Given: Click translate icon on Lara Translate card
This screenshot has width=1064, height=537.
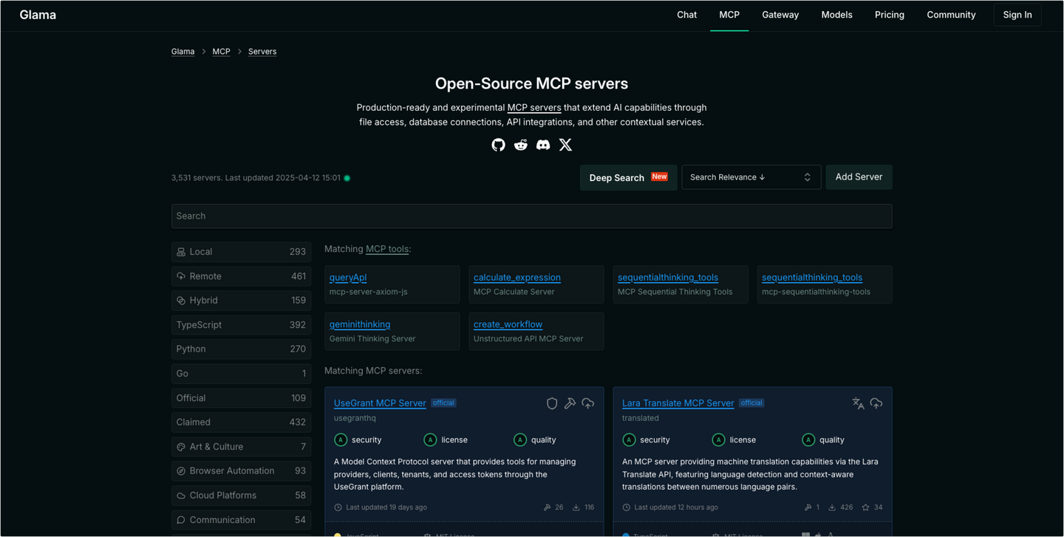Looking at the screenshot, I should (x=858, y=403).
